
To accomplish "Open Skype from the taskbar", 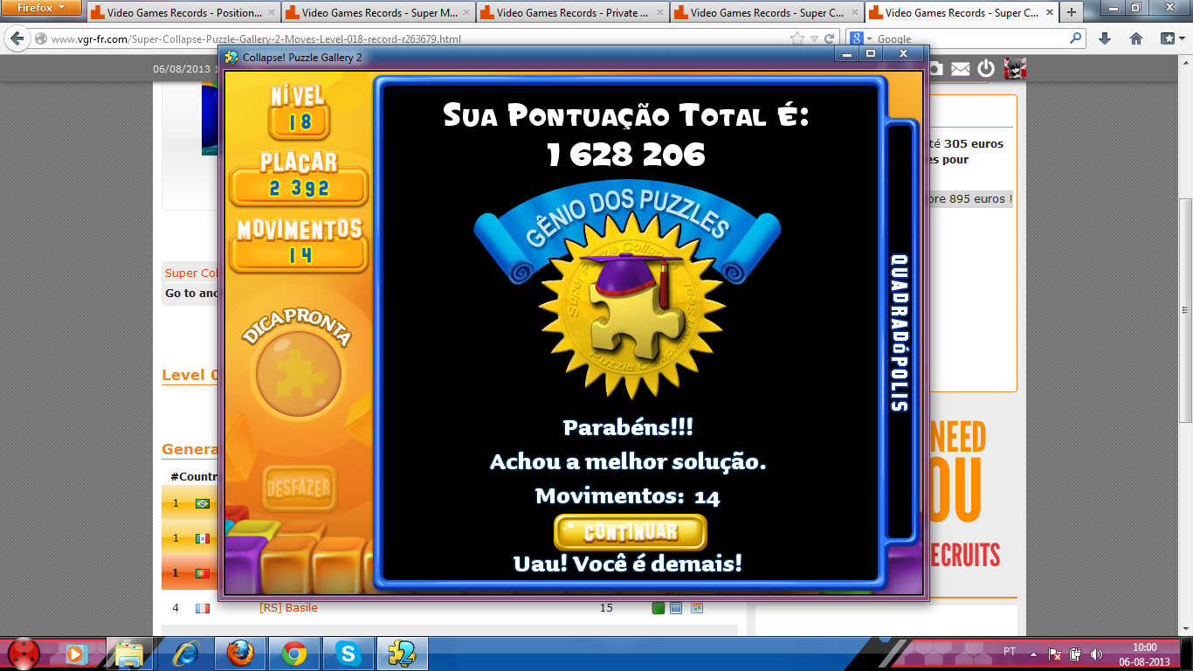I will [x=348, y=654].
